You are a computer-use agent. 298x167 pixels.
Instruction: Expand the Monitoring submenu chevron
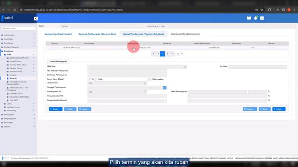coord(34,110)
